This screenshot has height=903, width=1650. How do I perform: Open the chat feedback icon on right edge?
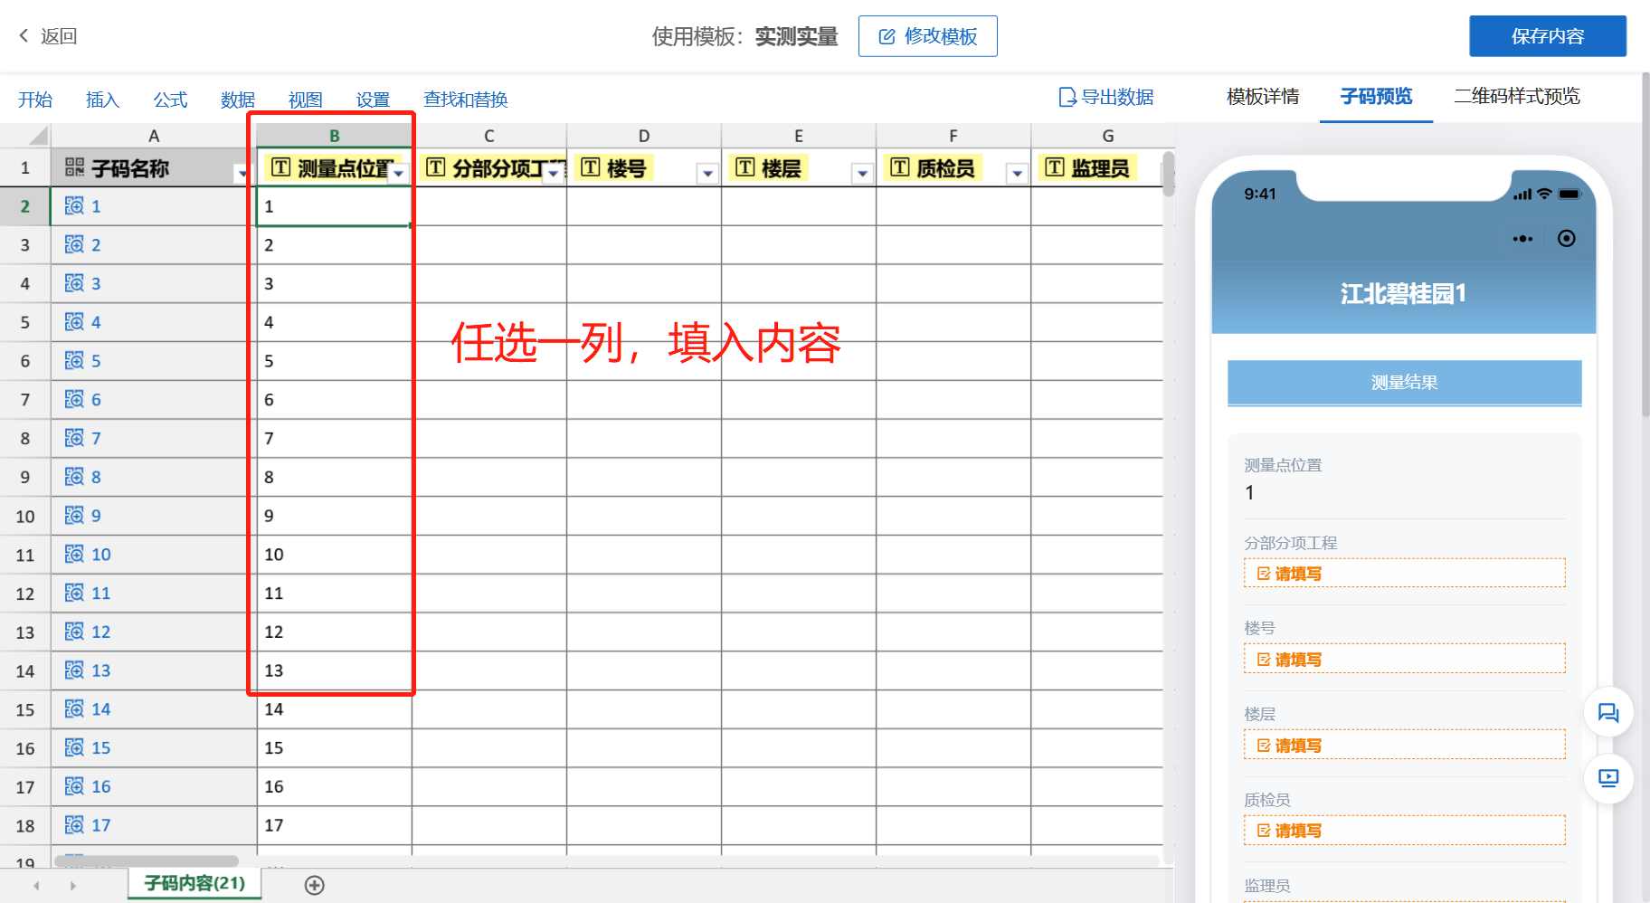pos(1608,712)
